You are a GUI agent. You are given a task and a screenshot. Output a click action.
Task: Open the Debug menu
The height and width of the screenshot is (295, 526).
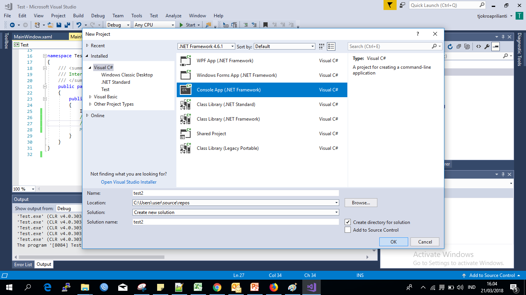97,16
